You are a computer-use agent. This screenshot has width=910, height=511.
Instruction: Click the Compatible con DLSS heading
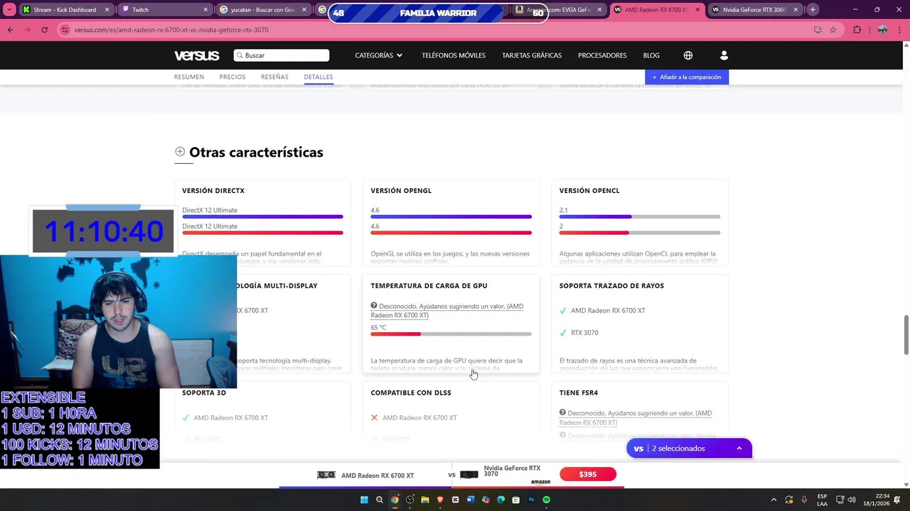[411, 392]
